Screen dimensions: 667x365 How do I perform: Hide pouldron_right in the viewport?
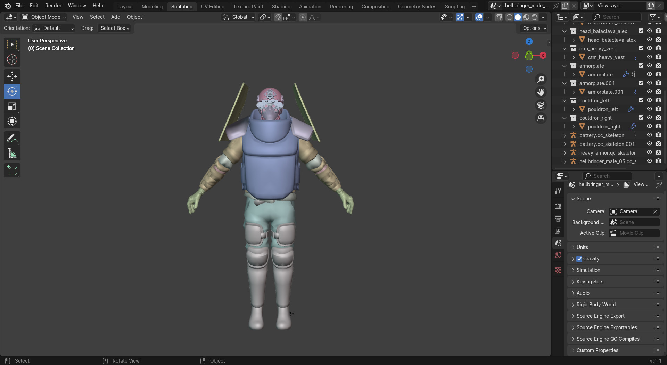coord(649,126)
